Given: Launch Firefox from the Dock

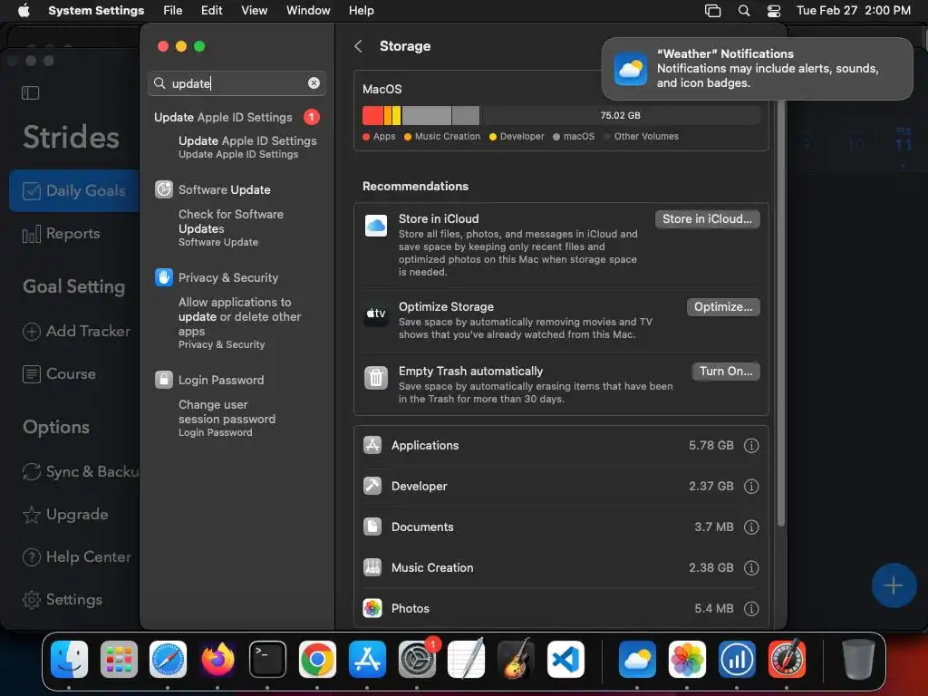Looking at the screenshot, I should tap(217, 660).
